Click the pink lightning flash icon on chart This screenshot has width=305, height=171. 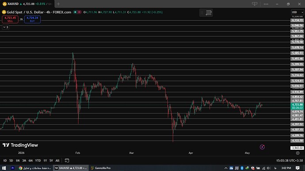click(262, 147)
